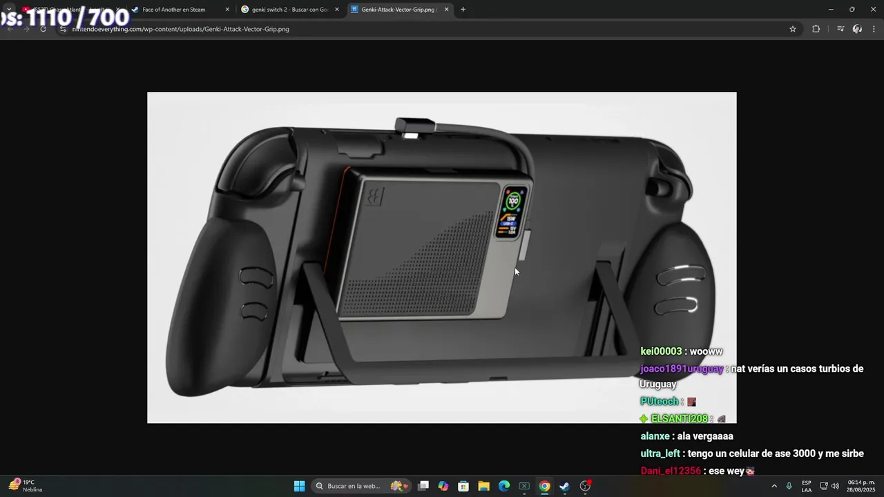Open the clock showing 06:14 p. m.
884x497 pixels.
click(861, 486)
